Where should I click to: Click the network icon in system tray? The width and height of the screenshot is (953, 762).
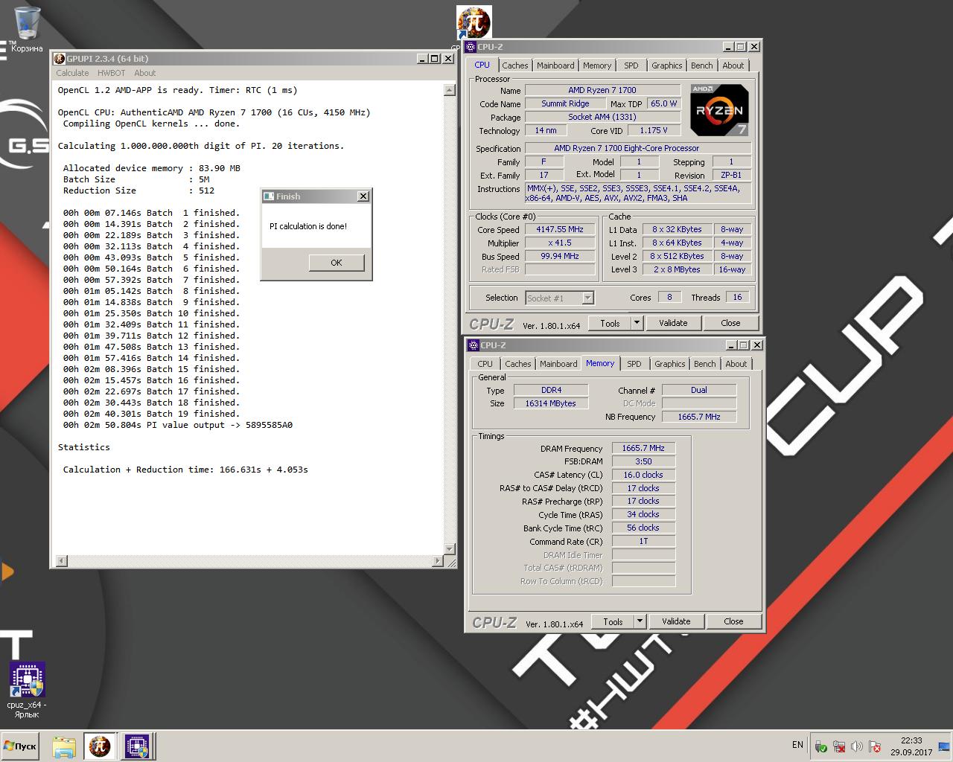click(x=839, y=746)
